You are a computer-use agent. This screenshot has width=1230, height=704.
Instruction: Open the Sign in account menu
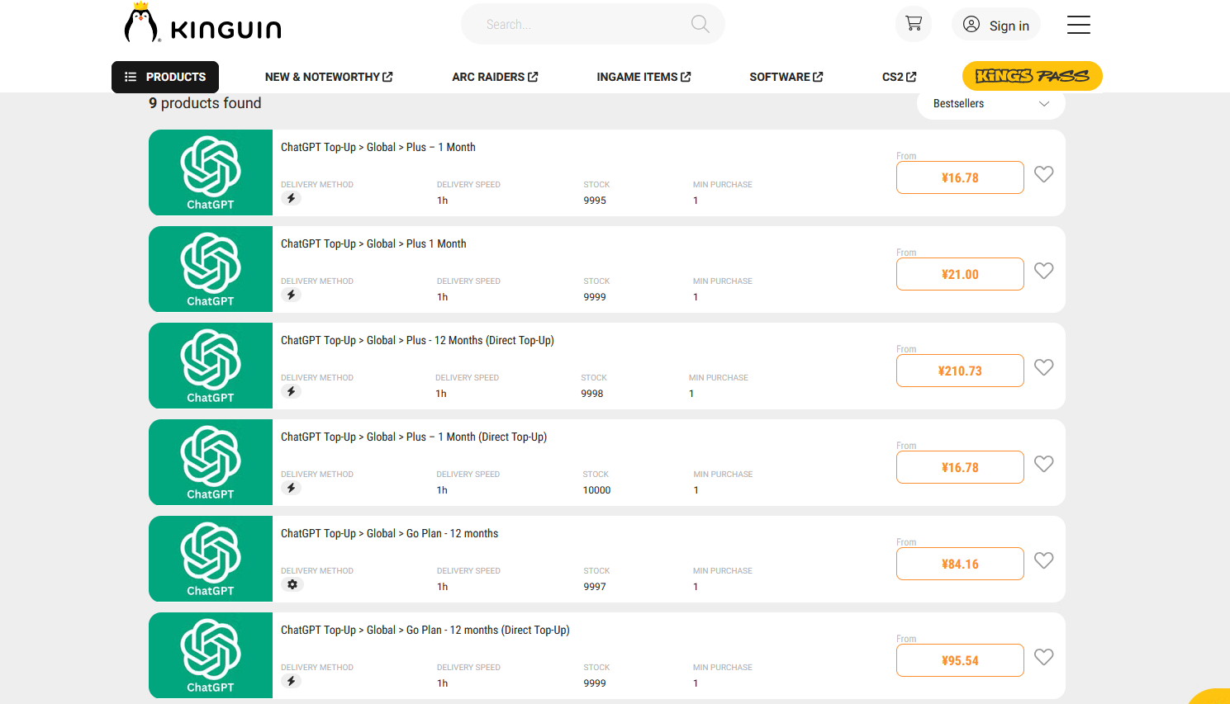(x=995, y=25)
